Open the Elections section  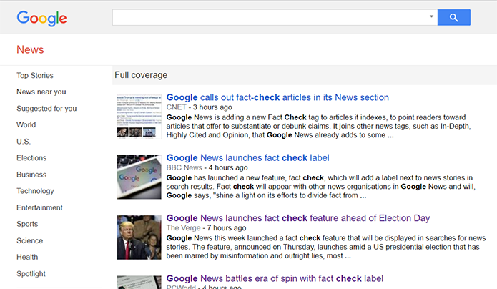31,158
